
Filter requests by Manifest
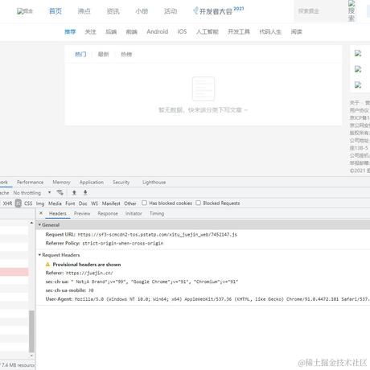[x=111, y=203]
